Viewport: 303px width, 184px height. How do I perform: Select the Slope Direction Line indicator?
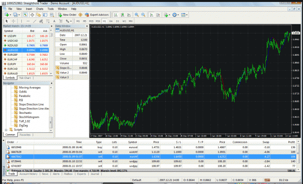pos(31,105)
